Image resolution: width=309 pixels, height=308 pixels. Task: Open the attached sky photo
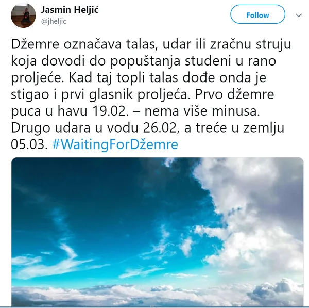157,232
